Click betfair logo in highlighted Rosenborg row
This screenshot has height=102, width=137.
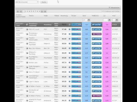[x=96, y=25]
